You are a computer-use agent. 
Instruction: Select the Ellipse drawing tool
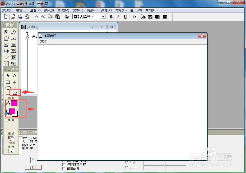tap(8, 88)
